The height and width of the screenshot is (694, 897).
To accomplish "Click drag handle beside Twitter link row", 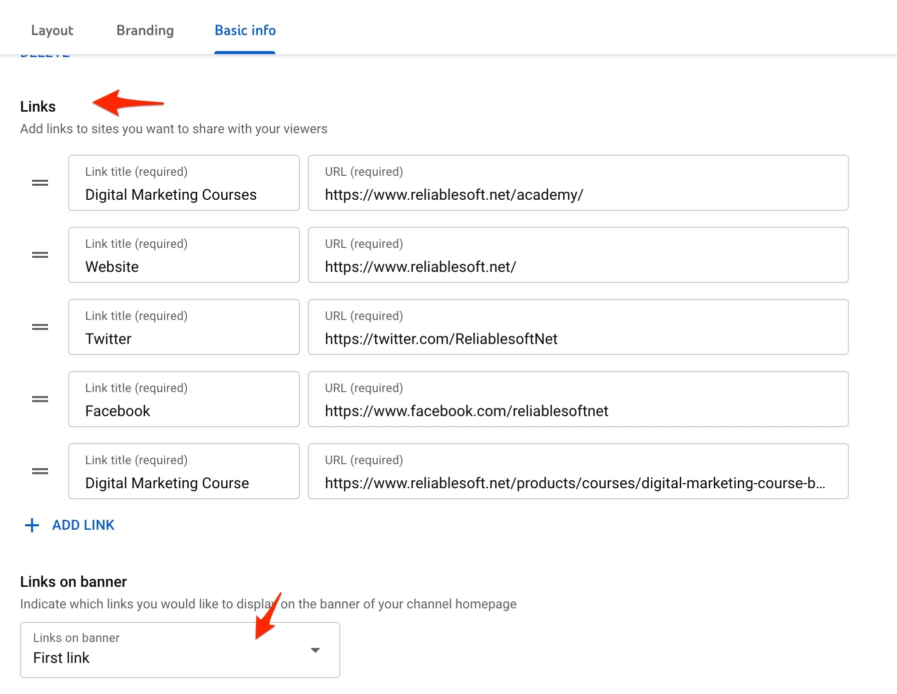I will pyautogui.click(x=40, y=327).
